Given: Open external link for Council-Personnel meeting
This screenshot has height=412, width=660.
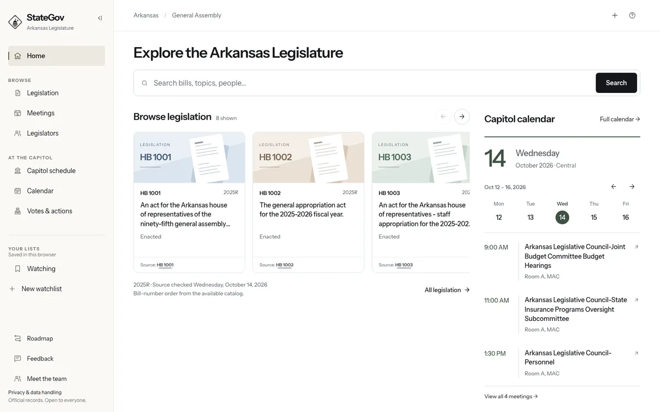Looking at the screenshot, I should [636, 353].
